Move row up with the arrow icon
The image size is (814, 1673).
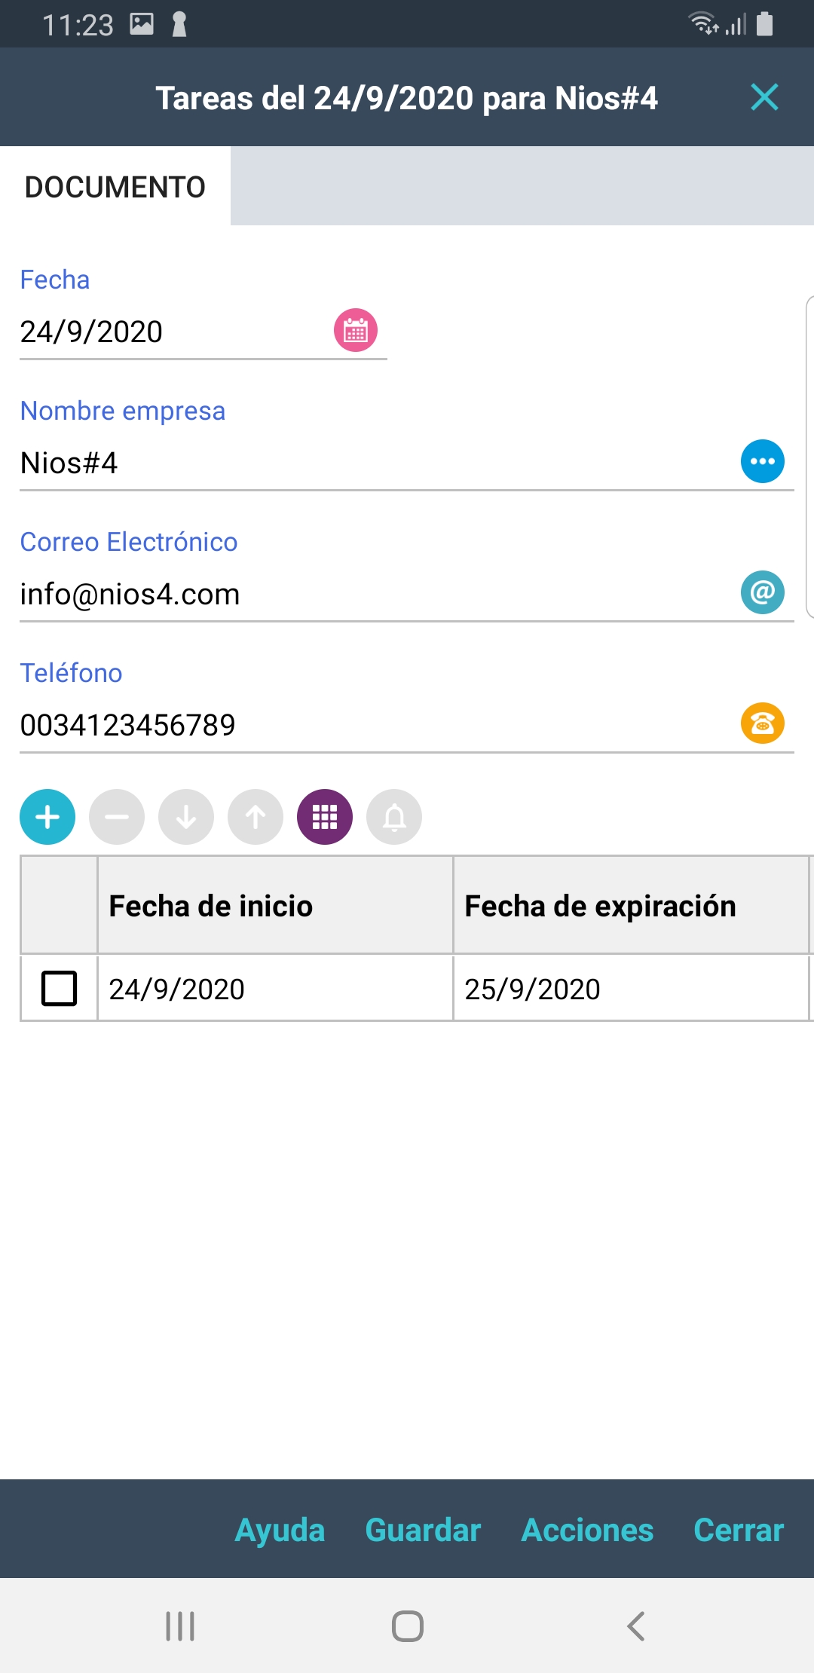click(256, 817)
